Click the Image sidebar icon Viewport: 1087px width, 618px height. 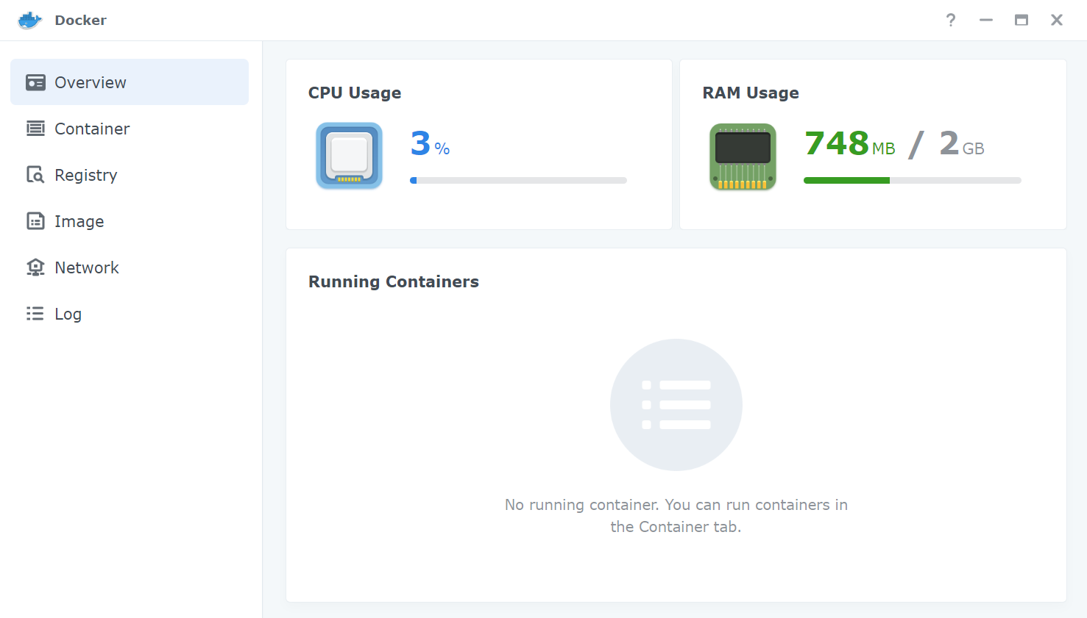35,221
